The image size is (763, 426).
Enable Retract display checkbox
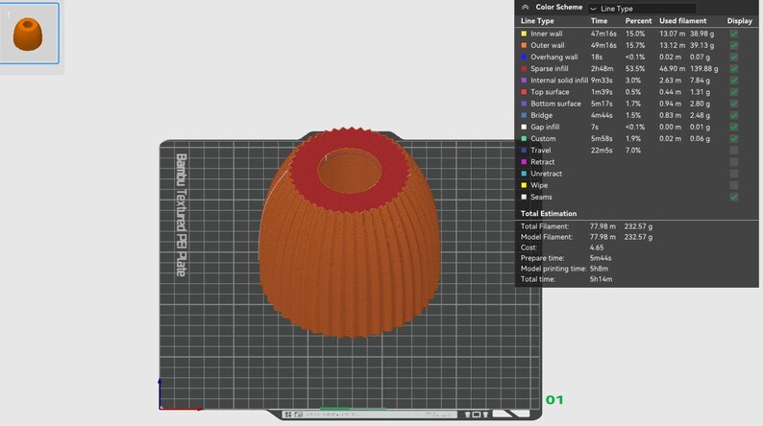click(734, 162)
